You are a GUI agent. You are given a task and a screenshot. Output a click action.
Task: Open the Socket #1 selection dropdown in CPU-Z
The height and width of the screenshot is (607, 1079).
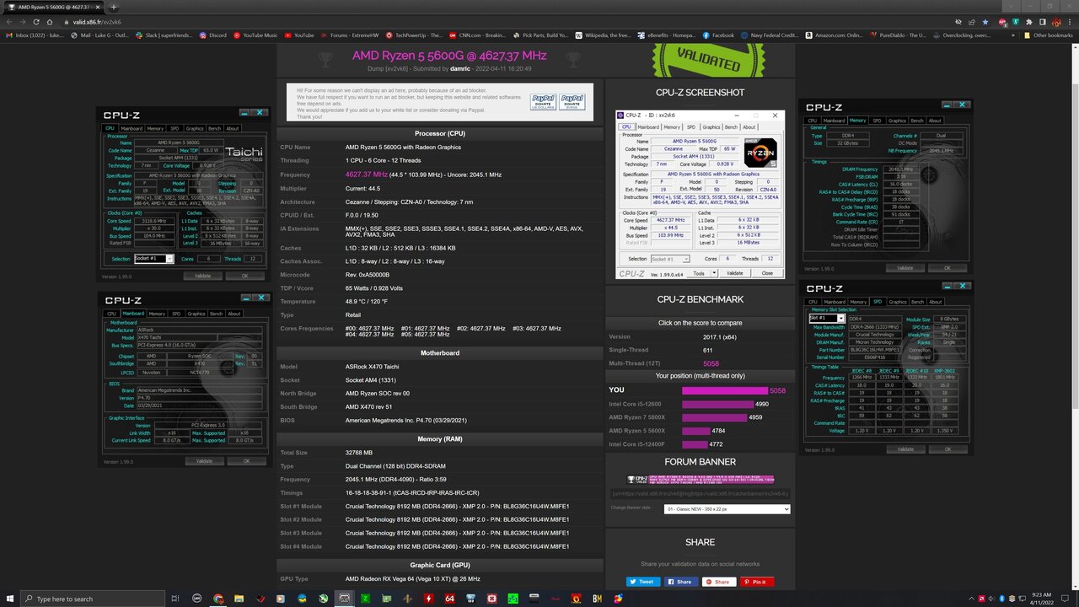170,259
